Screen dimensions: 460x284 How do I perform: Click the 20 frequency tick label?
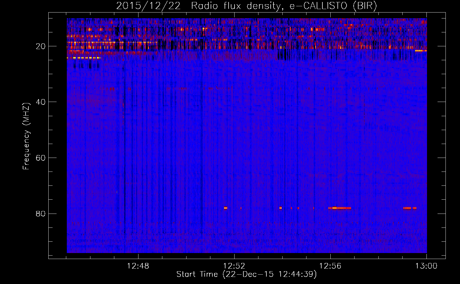click(41, 46)
